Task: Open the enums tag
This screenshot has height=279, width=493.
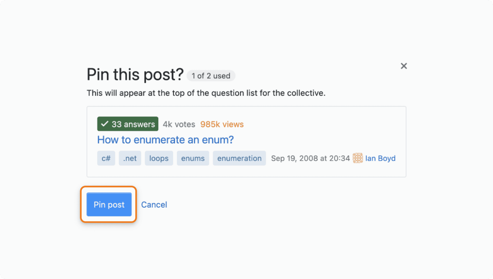Action: click(x=193, y=158)
